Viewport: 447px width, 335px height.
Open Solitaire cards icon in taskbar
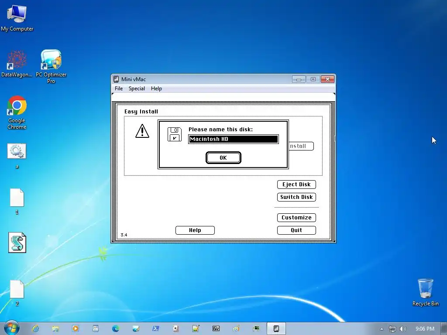(175, 328)
